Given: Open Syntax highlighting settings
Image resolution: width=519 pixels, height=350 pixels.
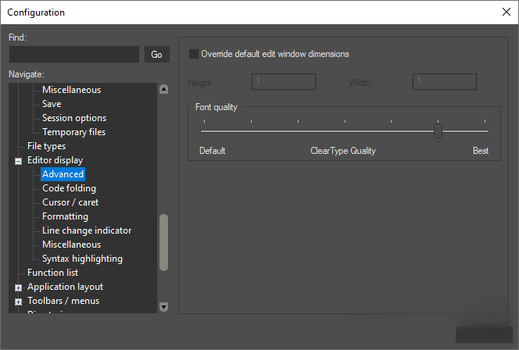Looking at the screenshot, I should click(82, 259).
